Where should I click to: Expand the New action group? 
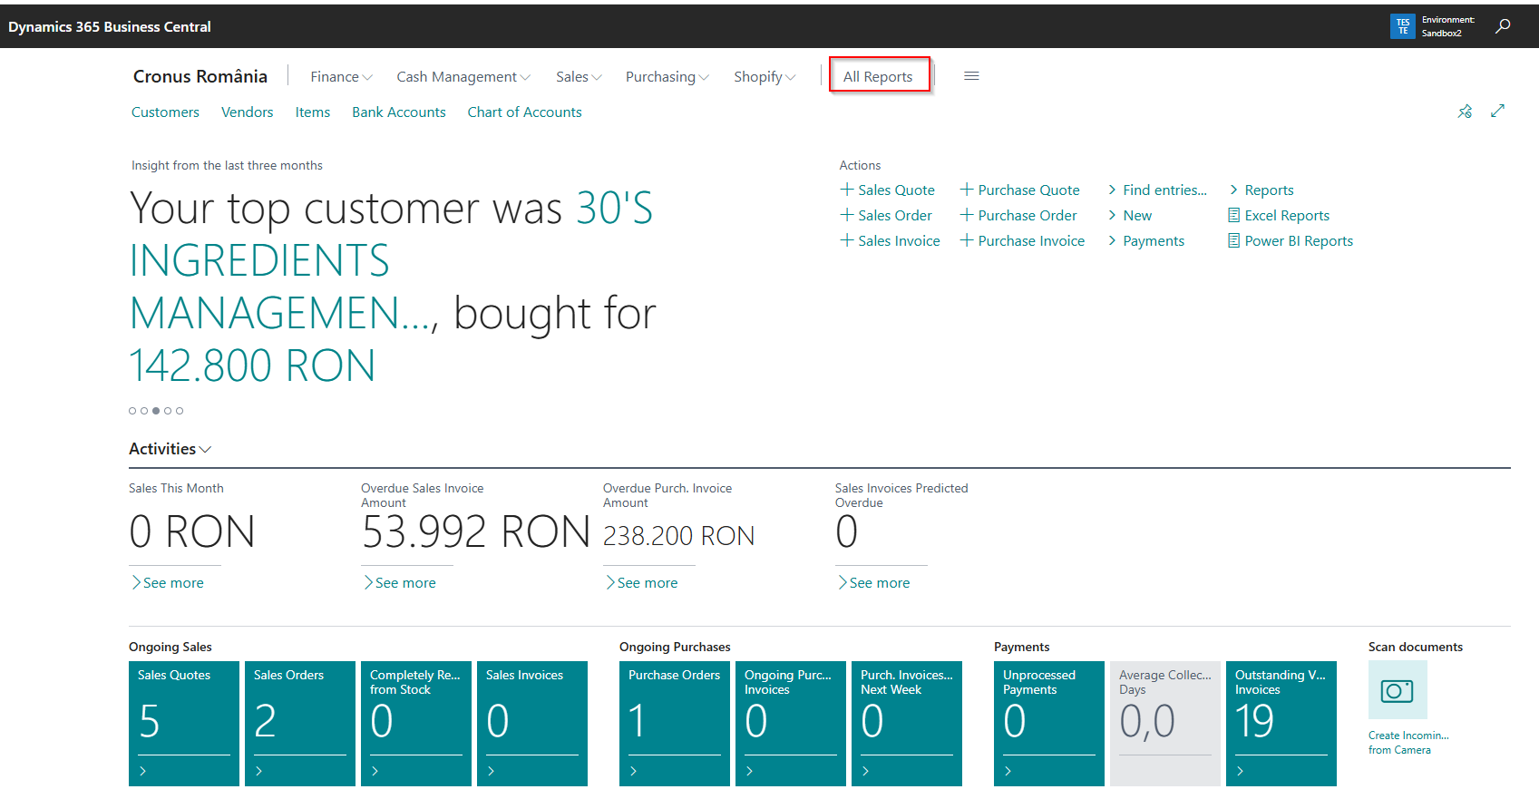(x=1129, y=215)
